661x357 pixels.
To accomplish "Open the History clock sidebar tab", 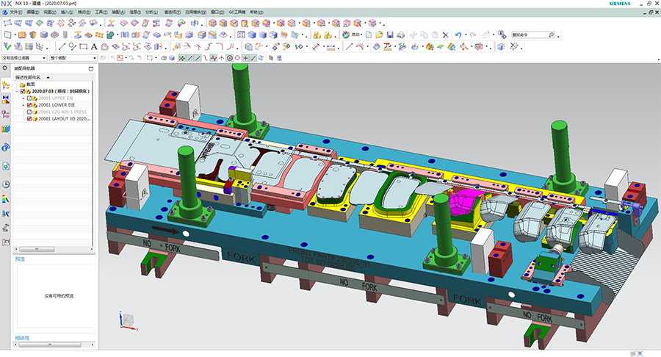I will (x=6, y=184).
